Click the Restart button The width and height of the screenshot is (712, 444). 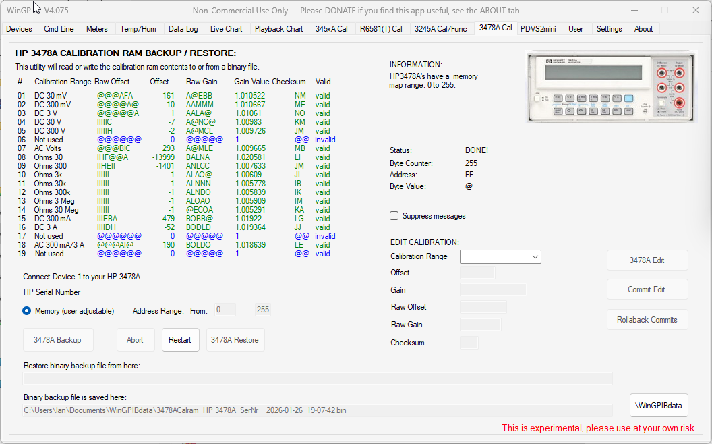180,340
